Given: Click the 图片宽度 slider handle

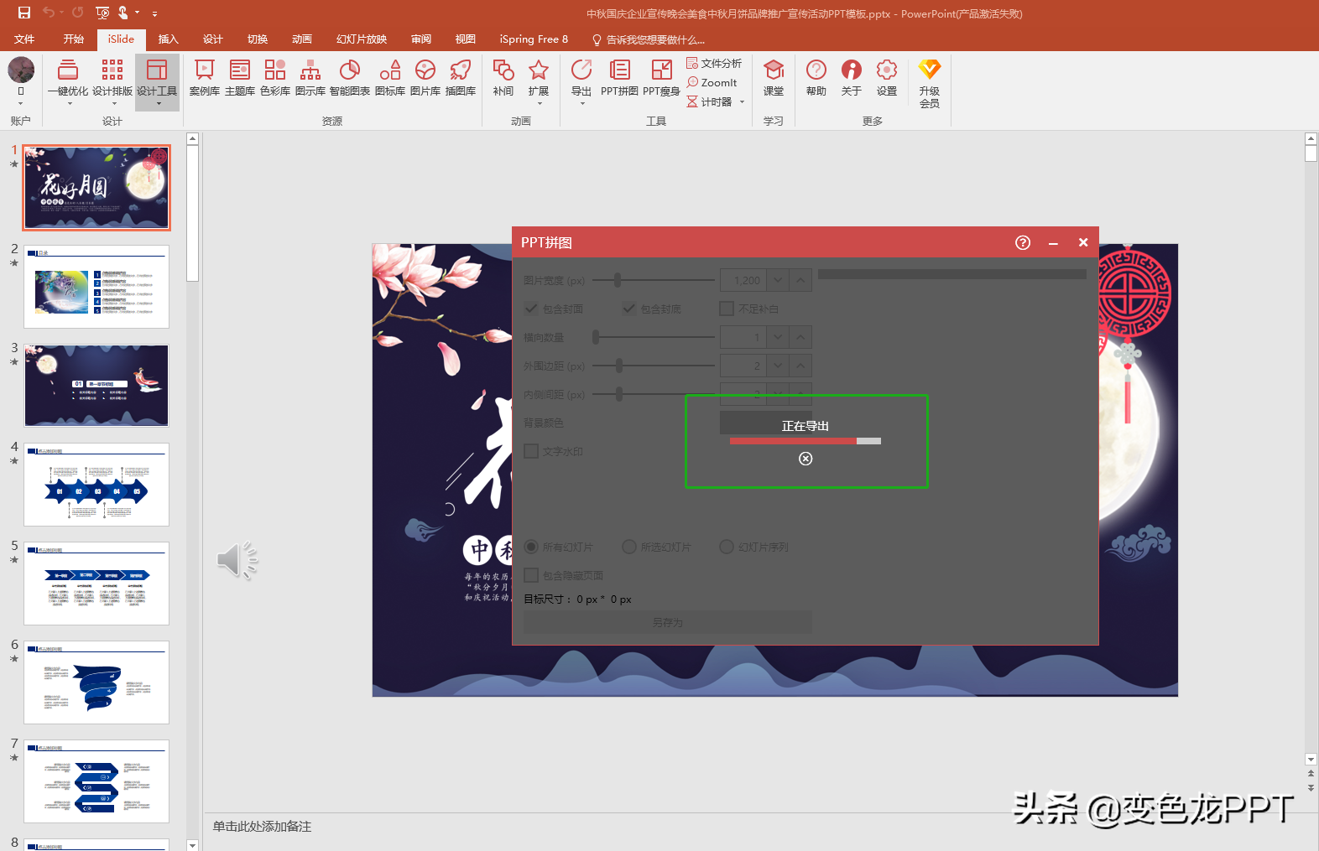Looking at the screenshot, I should (618, 280).
